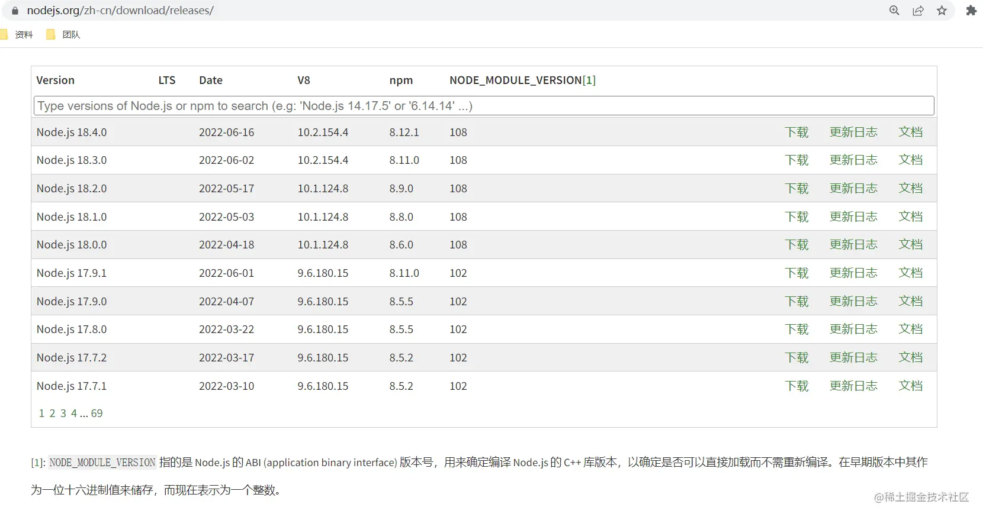983x517 pixels.
Task: Download Node.js 18.3.0
Action: pos(796,160)
